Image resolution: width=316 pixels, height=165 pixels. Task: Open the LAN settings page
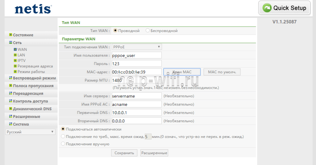pyautogui.click(x=21, y=55)
